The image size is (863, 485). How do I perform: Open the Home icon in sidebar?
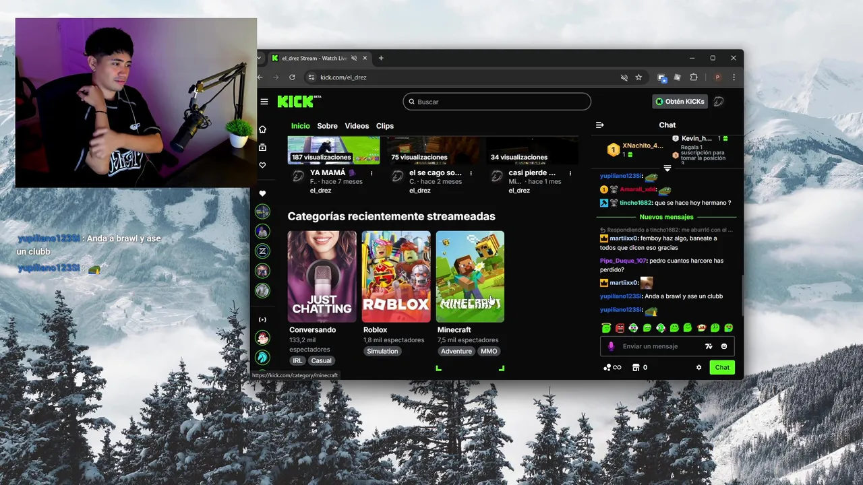[262, 129]
